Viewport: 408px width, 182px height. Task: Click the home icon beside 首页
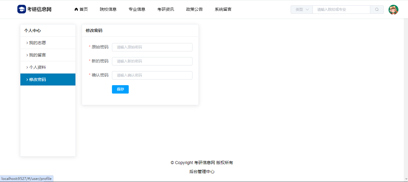click(x=76, y=9)
